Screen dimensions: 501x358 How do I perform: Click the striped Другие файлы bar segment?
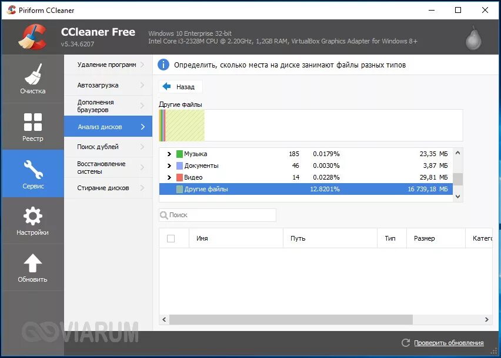pos(185,125)
